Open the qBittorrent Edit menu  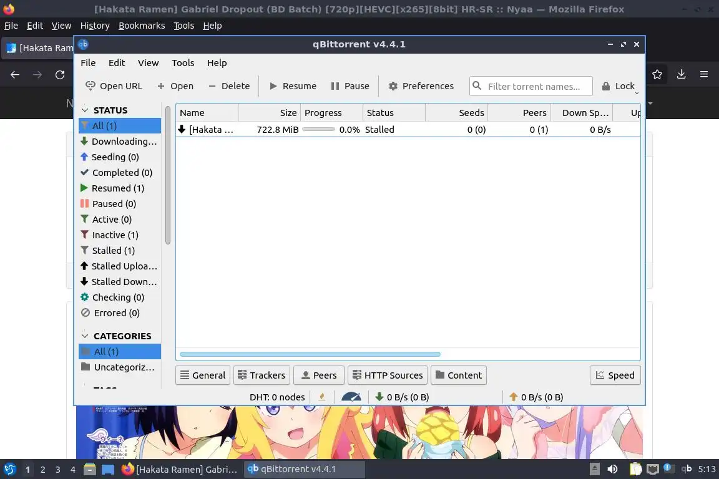coord(117,63)
